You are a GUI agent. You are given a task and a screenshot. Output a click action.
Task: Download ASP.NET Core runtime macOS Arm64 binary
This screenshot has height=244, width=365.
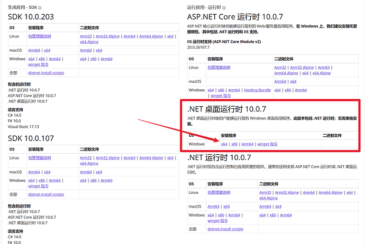point(280,81)
